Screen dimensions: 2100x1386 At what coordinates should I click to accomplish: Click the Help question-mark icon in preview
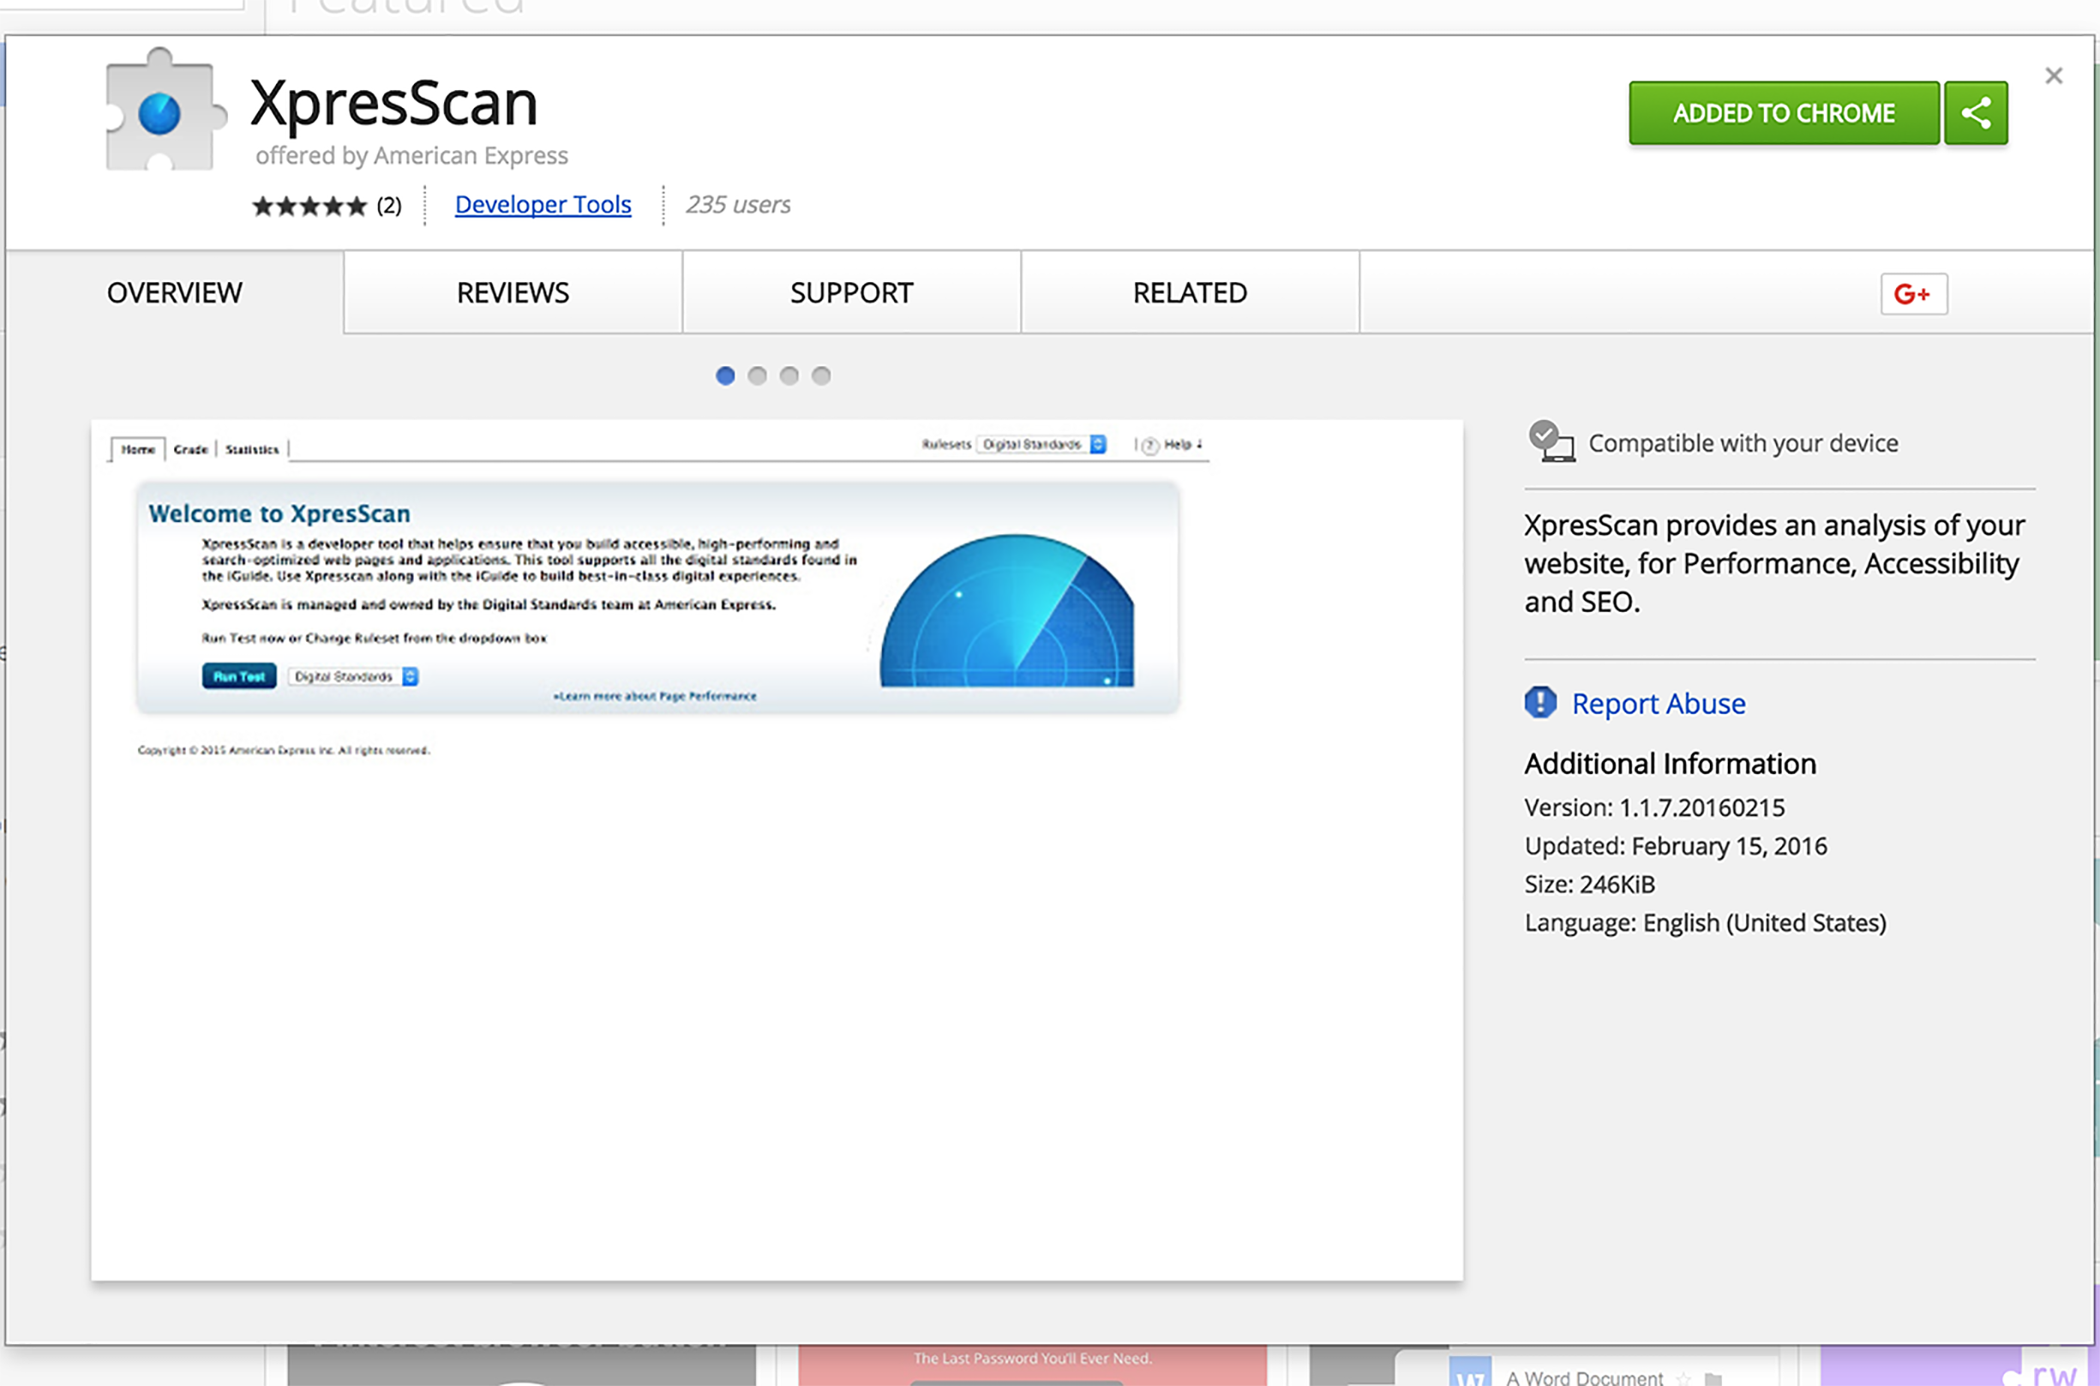[x=1150, y=445]
